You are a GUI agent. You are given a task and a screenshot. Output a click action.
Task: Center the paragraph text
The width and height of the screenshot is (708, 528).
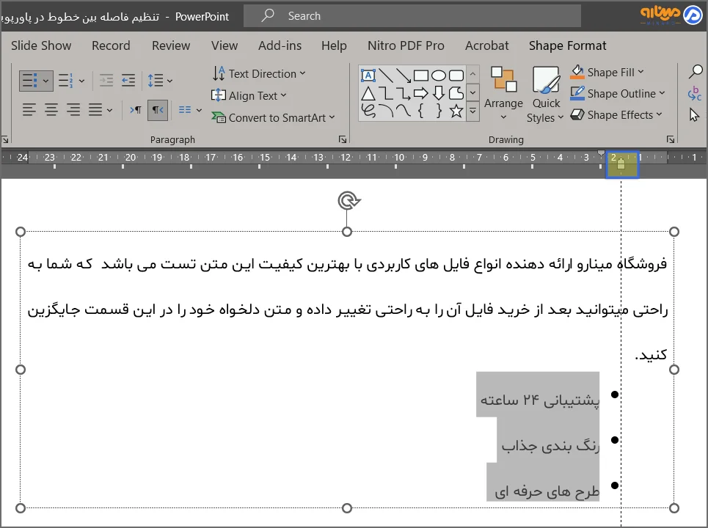pyautogui.click(x=51, y=110)
